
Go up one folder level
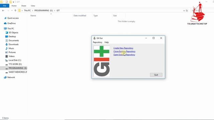pyautogui.click(x=15, y=10)
